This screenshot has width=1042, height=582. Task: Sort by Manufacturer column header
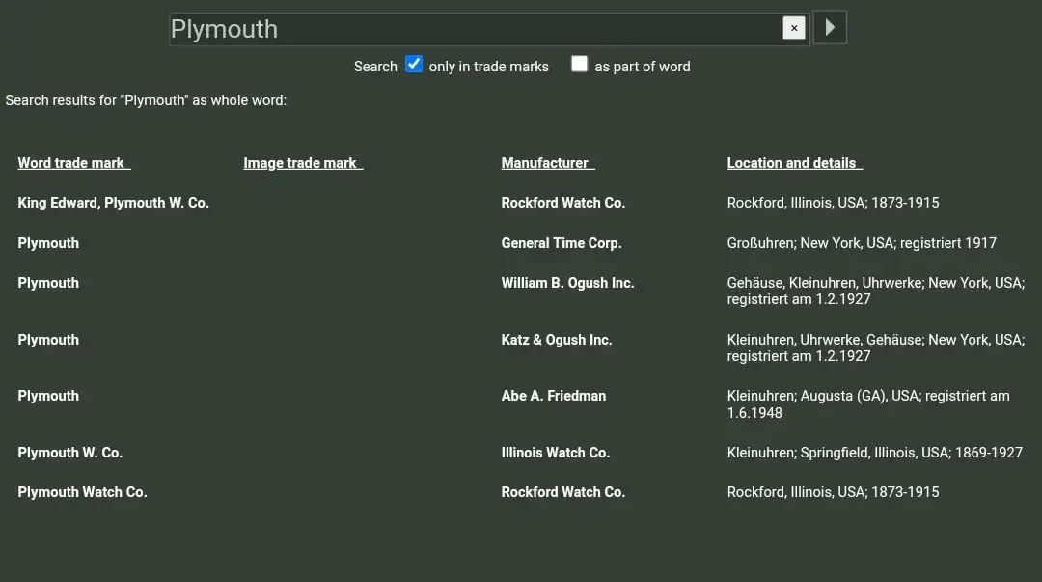click(547, 163)
